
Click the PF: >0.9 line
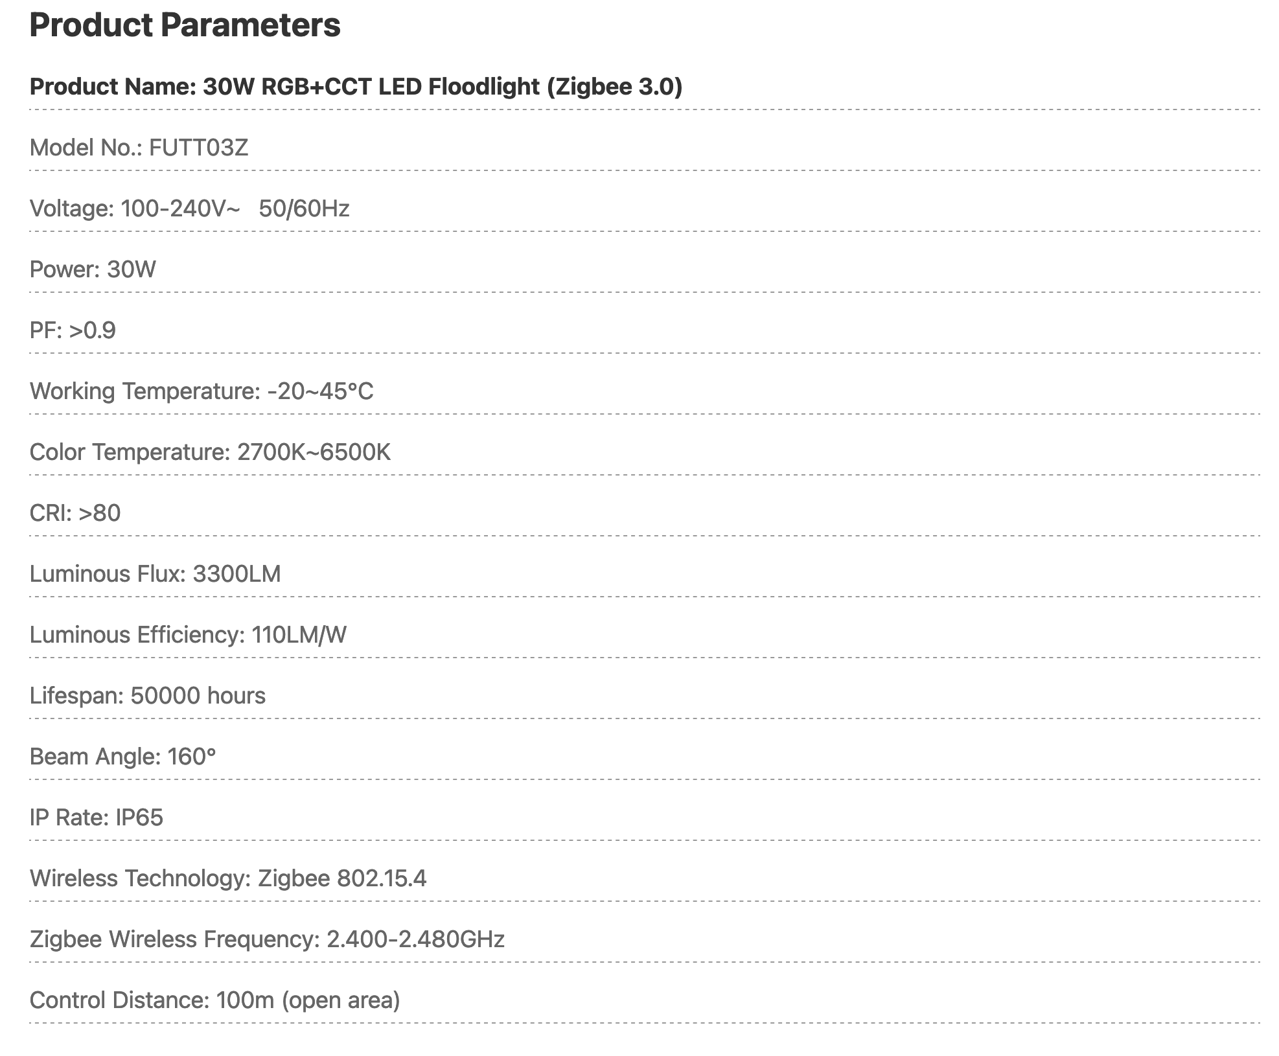point(73,330)
